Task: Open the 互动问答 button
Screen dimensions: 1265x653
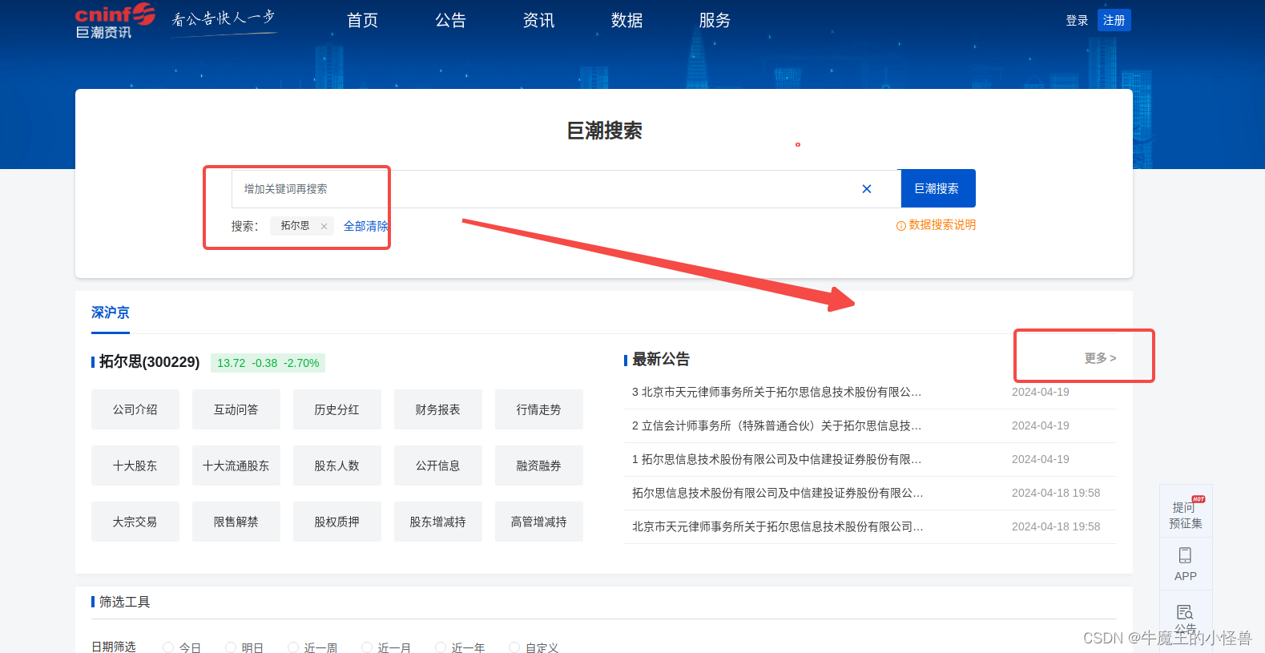Action: point(236,409)
